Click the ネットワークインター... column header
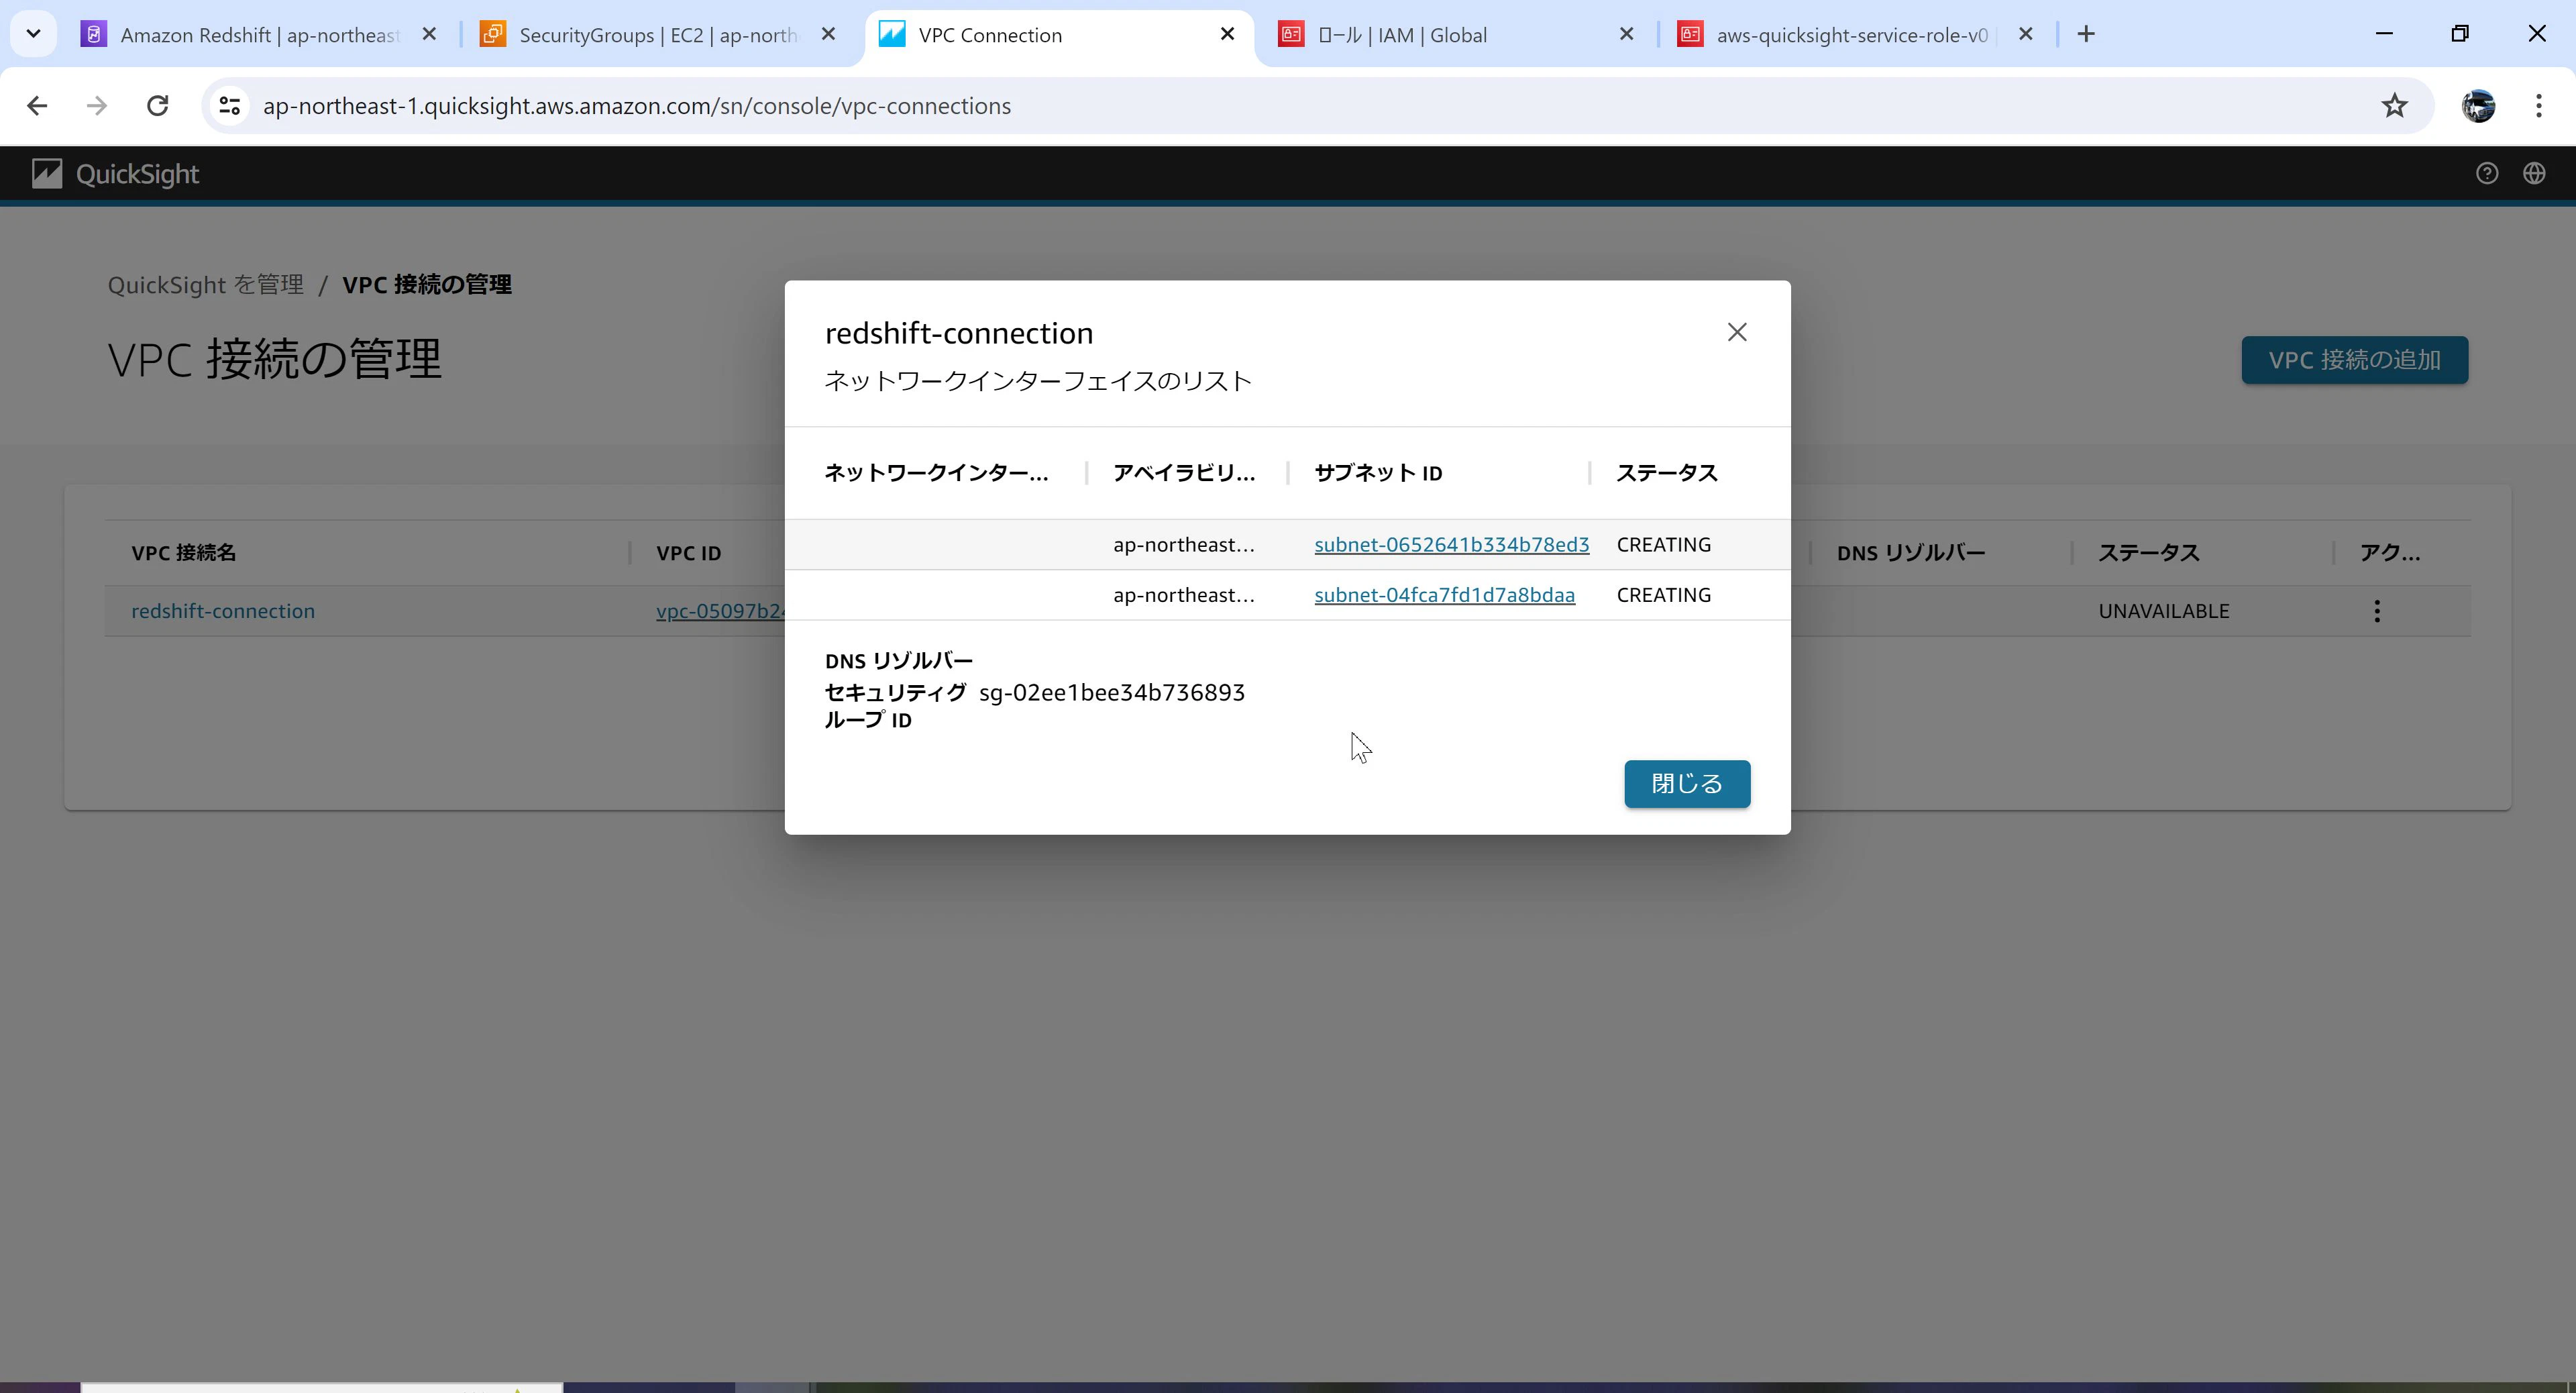Image resolution: width=2576 pixels, height=1393 pixels. 936,473
